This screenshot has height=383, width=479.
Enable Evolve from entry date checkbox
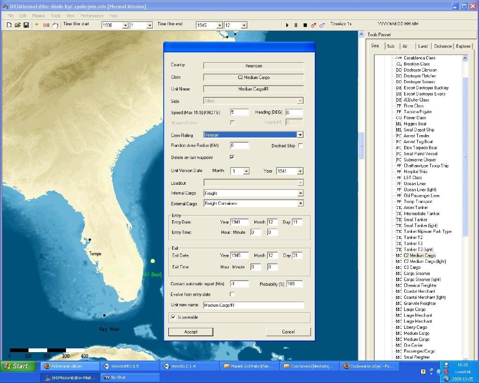(x=232, y=294)
